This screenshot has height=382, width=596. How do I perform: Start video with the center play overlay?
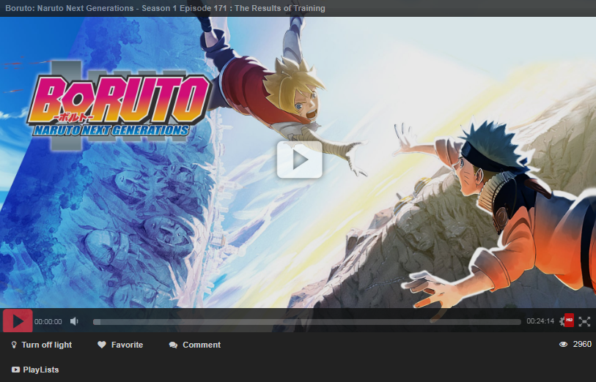(x=300, y=160)
